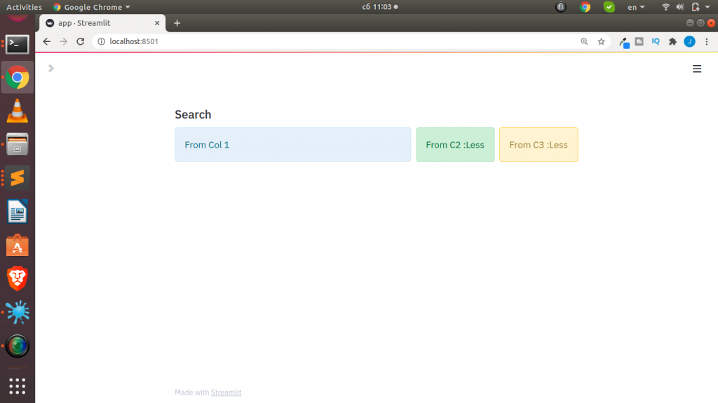Viewport: 718px width, 403px height.
Task: Reload the localhost page
Action: pos(81,41)
